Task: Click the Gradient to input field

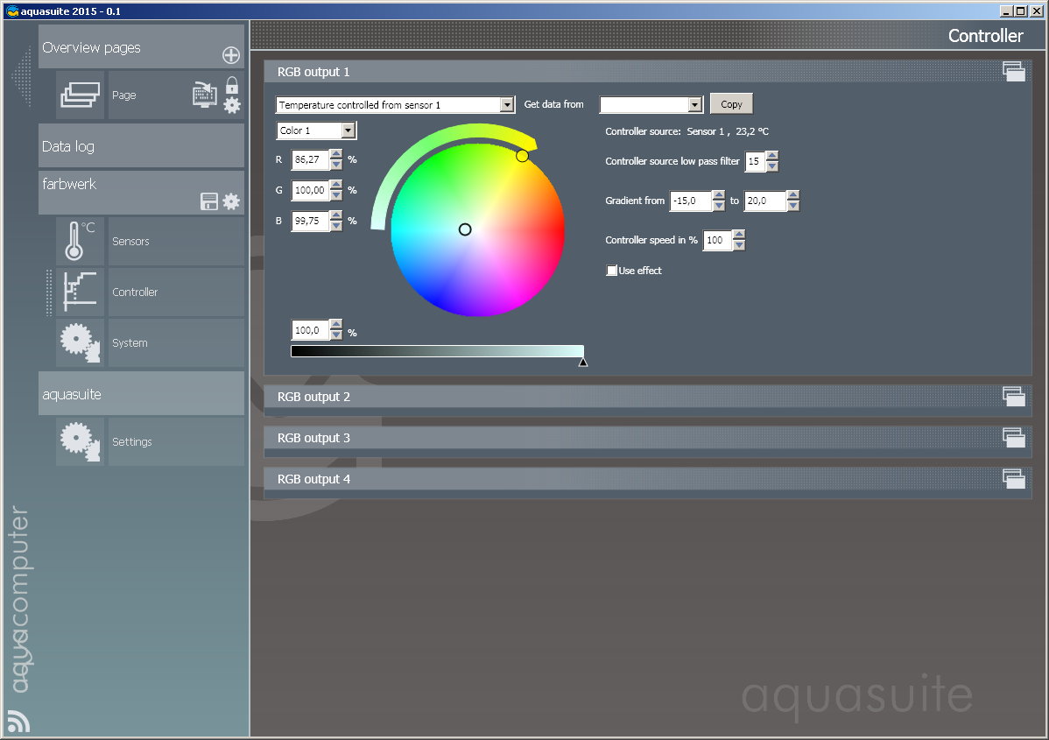Action: 765,201
